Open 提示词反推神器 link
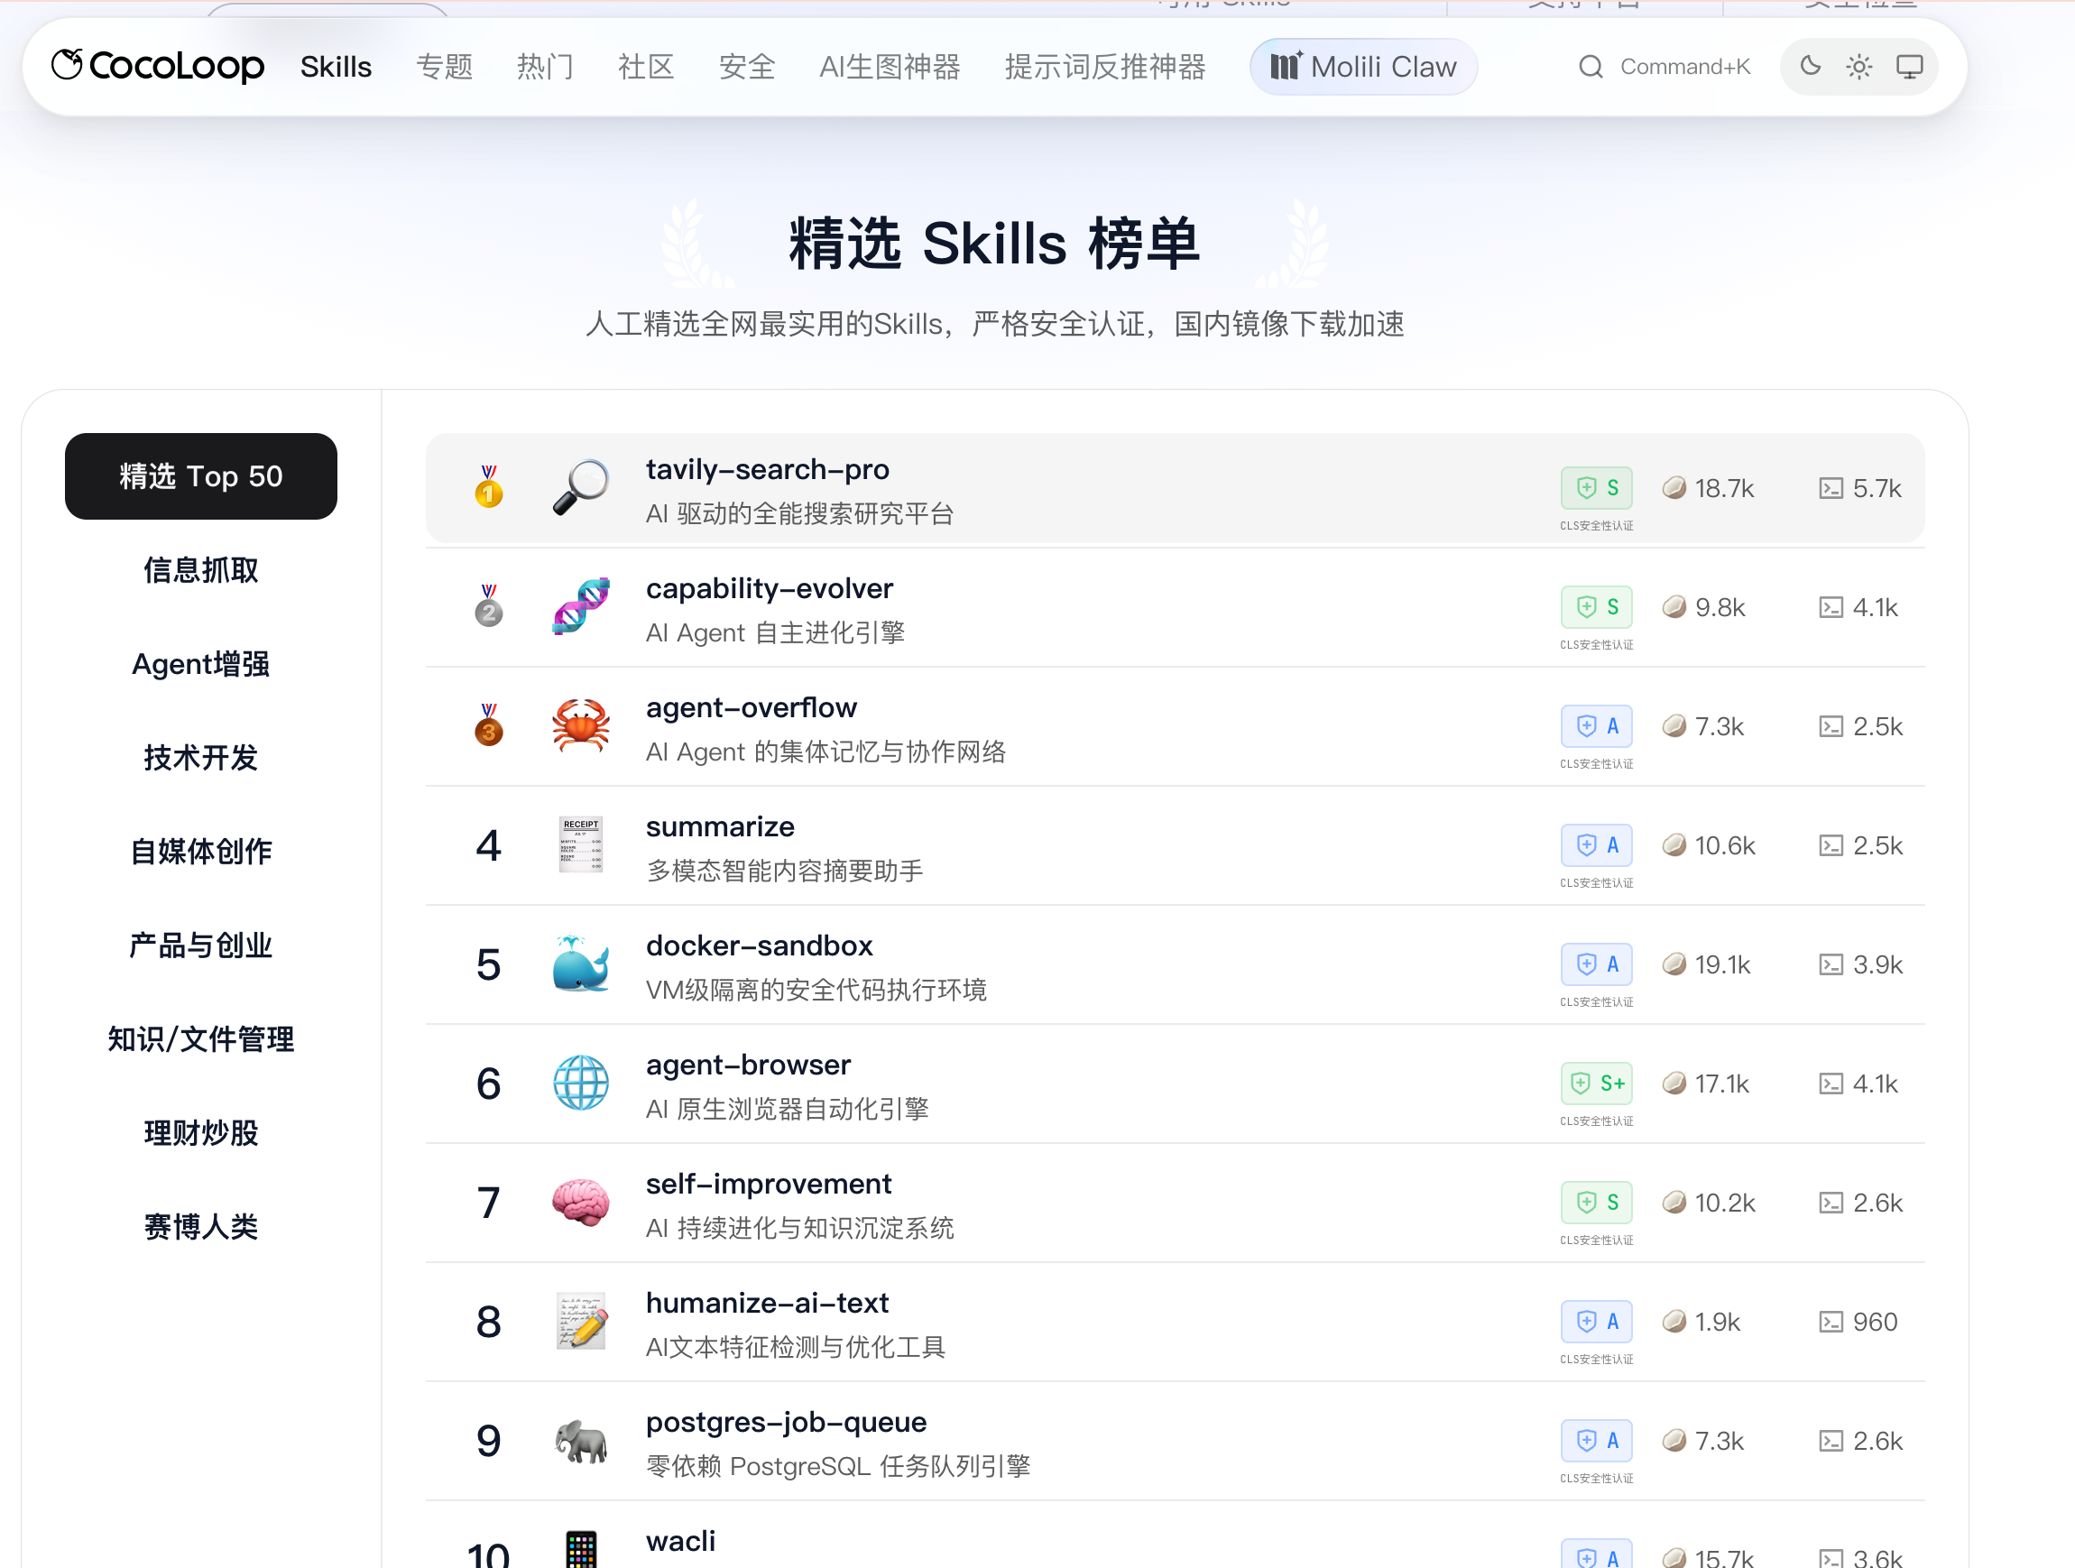The image size is (2075, 1568). click(1105, 67)
